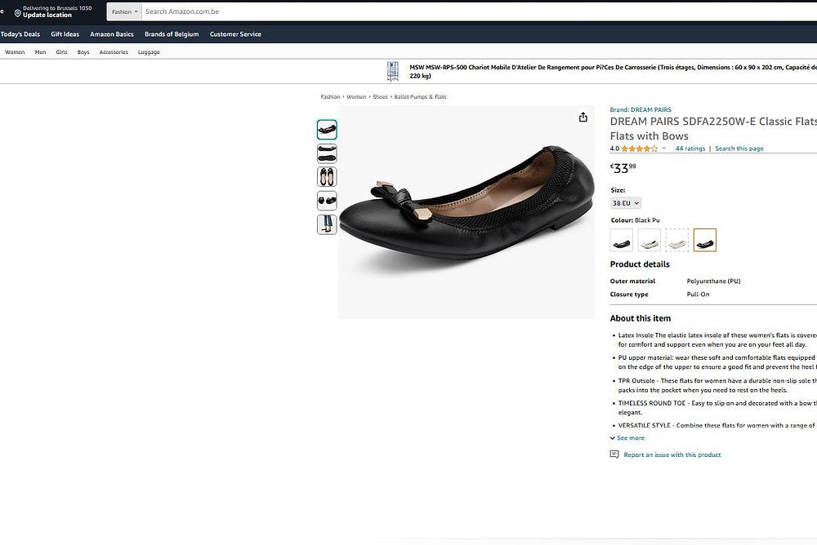This screenshot has width=817, height=545.
Task: Open the 44 ratings link
Action: coord(691,148)
